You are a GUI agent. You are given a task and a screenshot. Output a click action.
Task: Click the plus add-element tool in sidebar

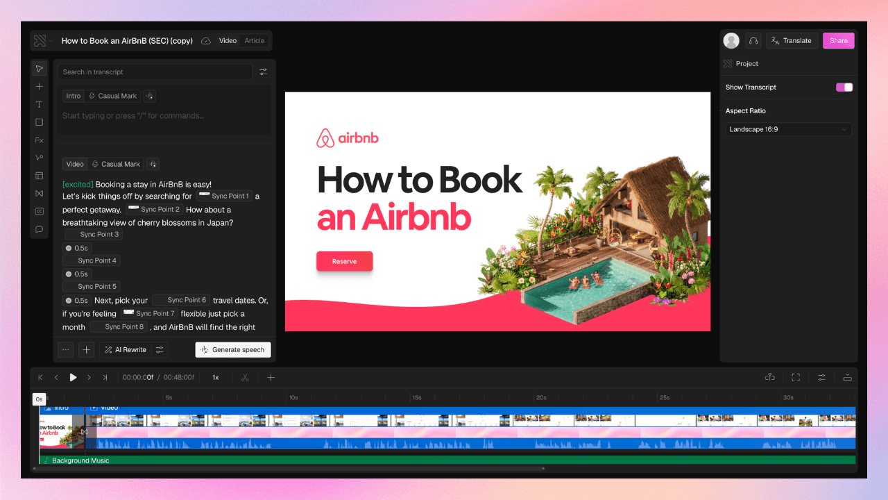click(x=40, y=87)
